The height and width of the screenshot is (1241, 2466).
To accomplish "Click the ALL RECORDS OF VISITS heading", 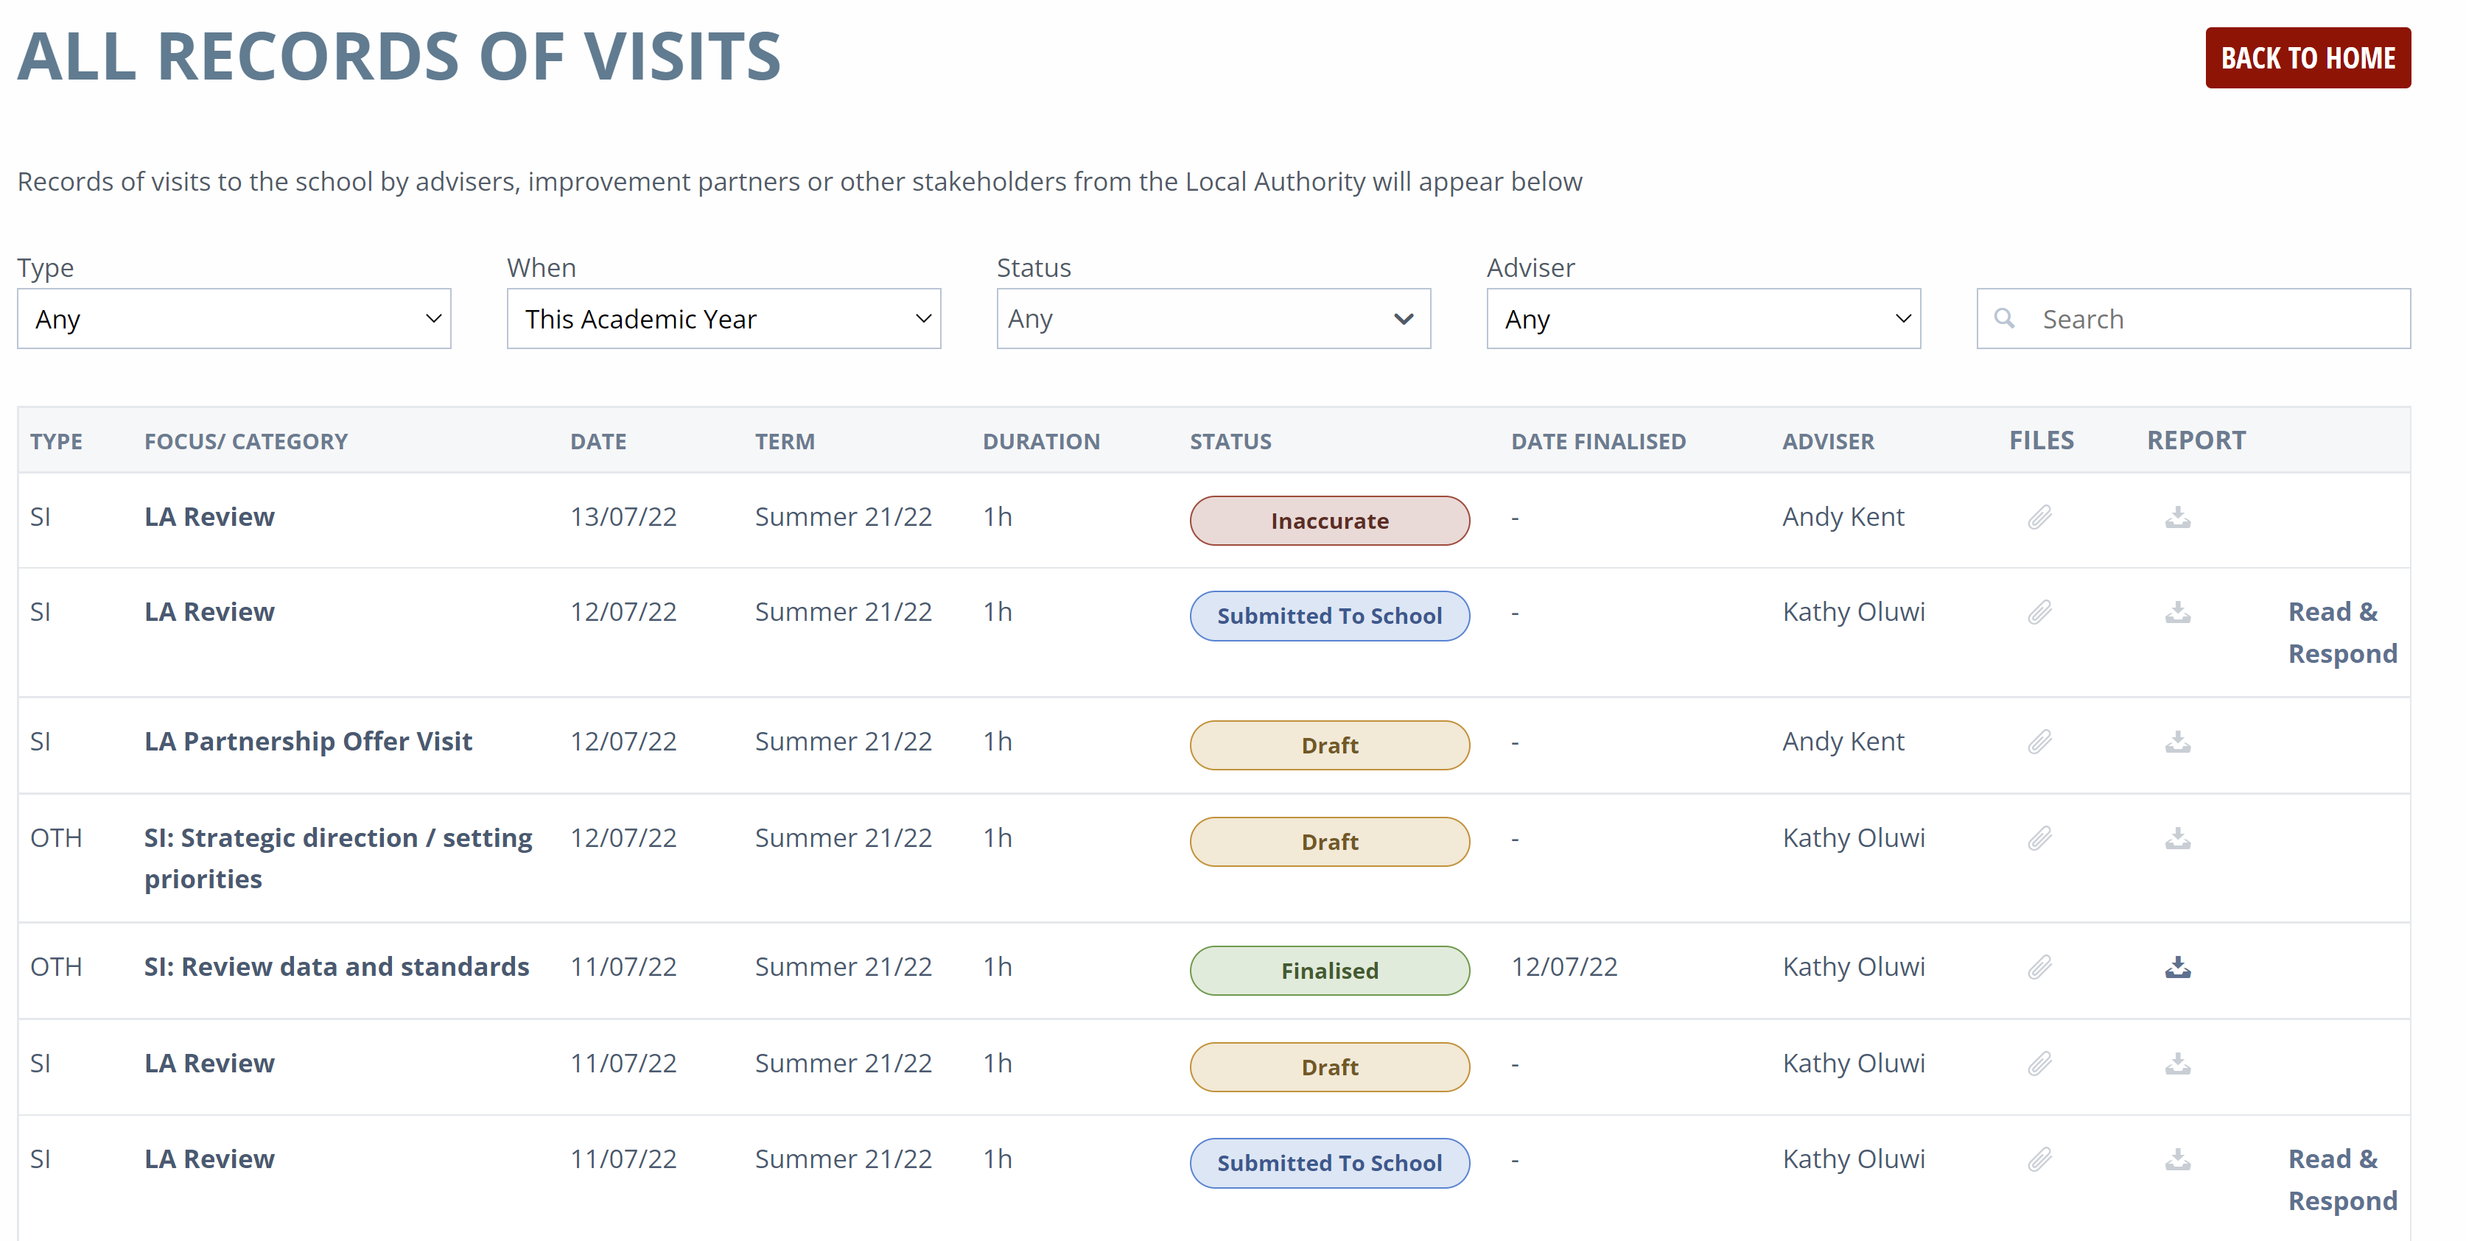I will pyautogui.click(x=399, y=55).
